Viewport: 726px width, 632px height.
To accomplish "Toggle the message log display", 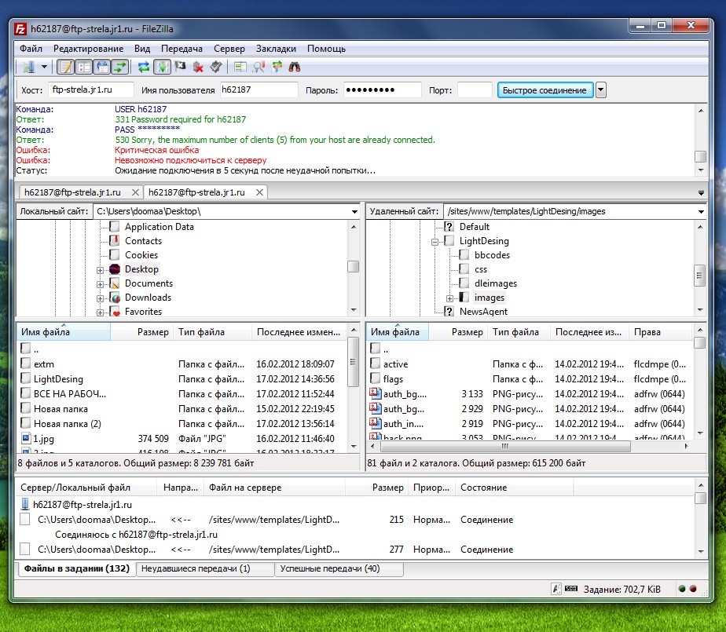I will pos(65,67).
